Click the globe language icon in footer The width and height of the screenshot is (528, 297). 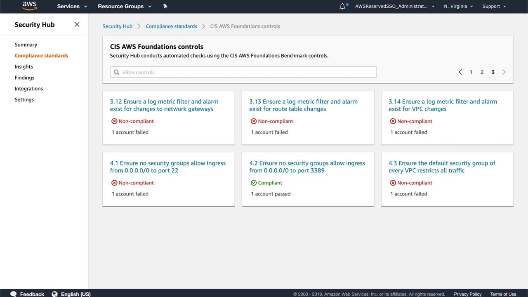pos(54,294)
